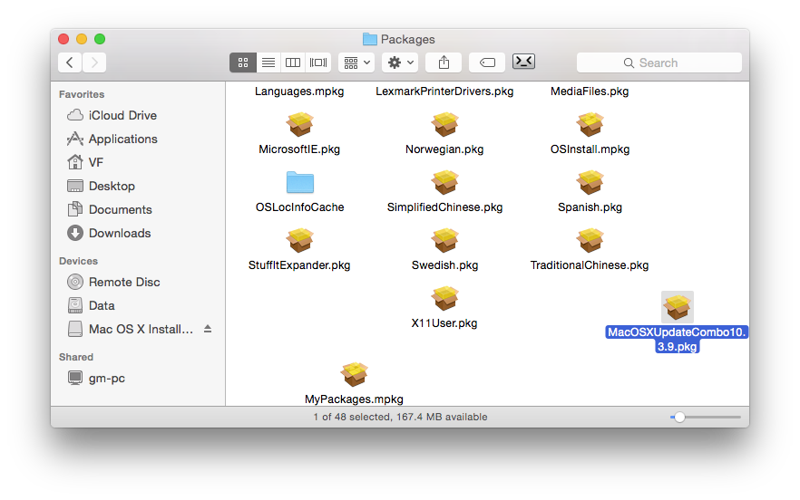Select Swedish.pkg package icon
This screenshot has width=800, height=500.
click(x=444, y=240)
